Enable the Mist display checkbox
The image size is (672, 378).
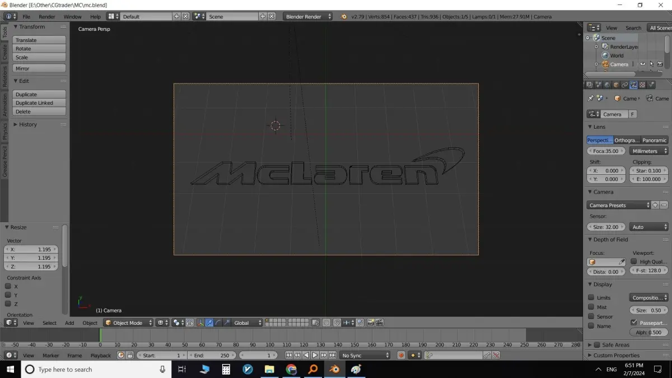click(591, 307)
